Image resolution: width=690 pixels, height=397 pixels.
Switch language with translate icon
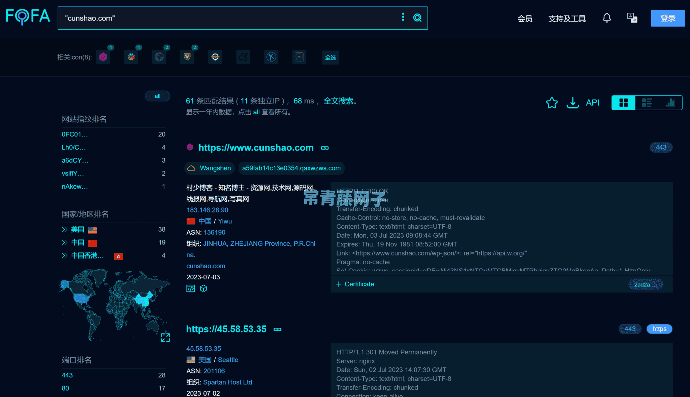point(632,18)
